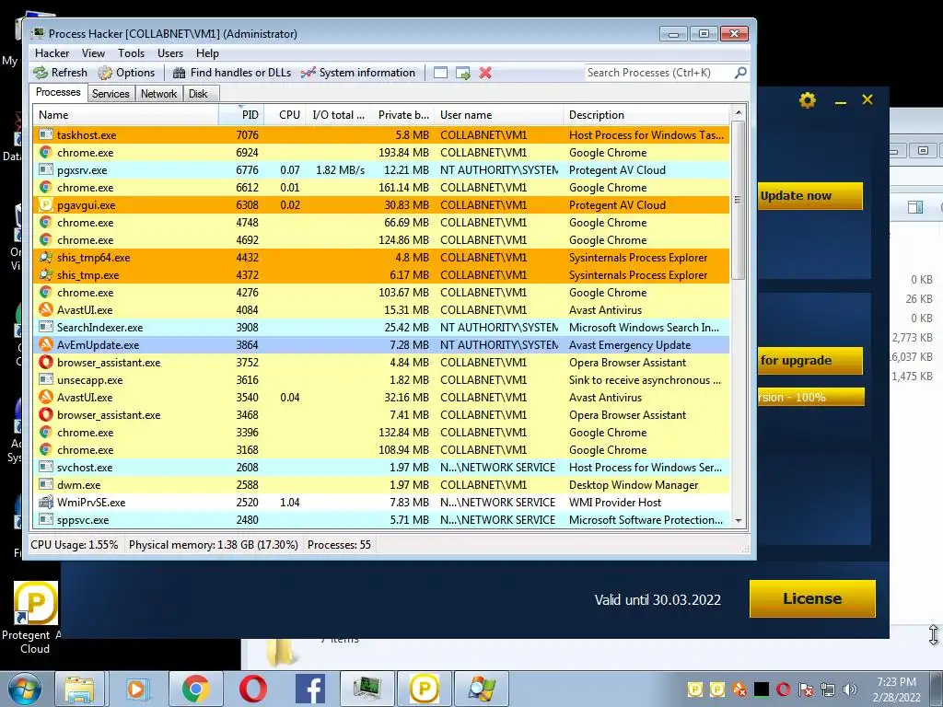Image resolution: width=943 pixels, height=707 pixels.
Task: Open the Hacker menu
Action: pyautogui.click(x=52, y=53)
